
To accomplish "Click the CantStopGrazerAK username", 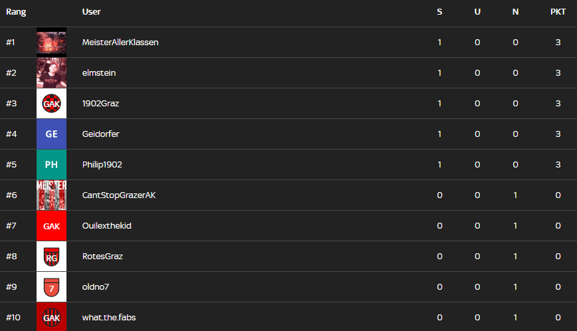I will coord(119,195).
